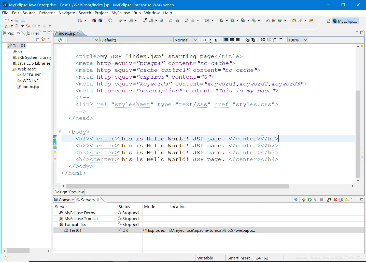Toggle align left

[226, 40]
